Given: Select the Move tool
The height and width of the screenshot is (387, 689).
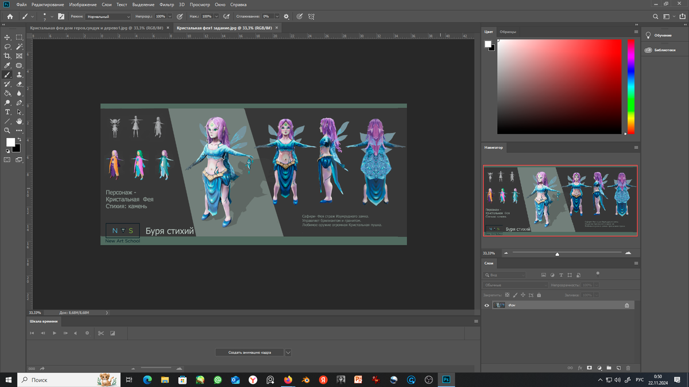Looking at the screenshot, I should click(x=7, y=37).
